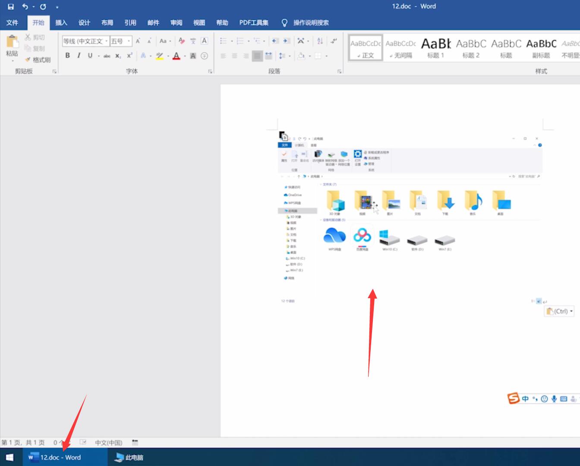The width and height of the screenshot is (580, 466).
Task: Open the line spacing dropdown
Action: 284,56
